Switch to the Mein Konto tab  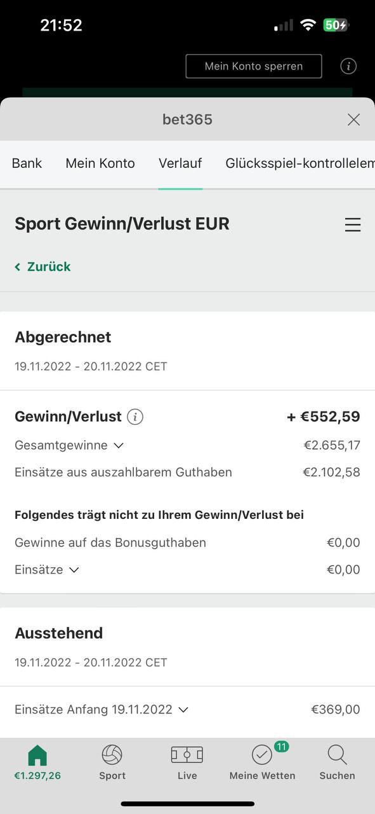click(x=100, y=163)
